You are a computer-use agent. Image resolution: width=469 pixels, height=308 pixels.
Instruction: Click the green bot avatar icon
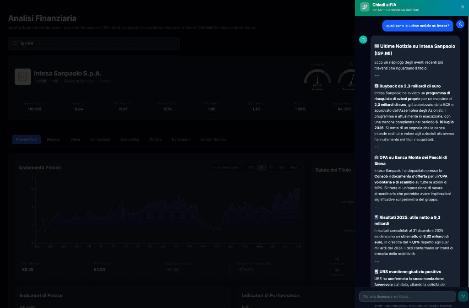pyautogui.click(x=363, y=39)
